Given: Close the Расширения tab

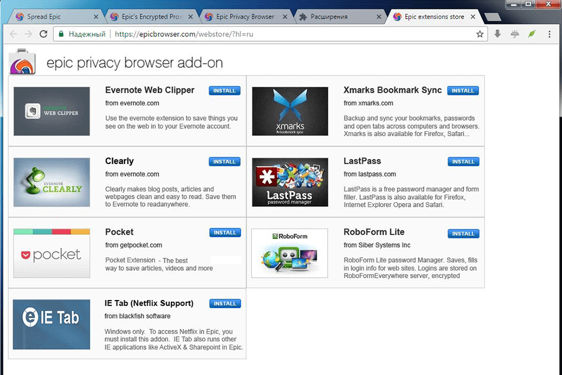Looking at the screenshot, I should click(379, 16).
